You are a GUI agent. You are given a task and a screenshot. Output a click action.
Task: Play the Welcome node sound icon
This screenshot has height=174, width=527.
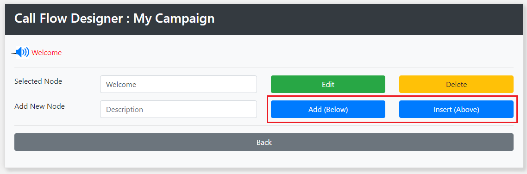coord(23,52)
